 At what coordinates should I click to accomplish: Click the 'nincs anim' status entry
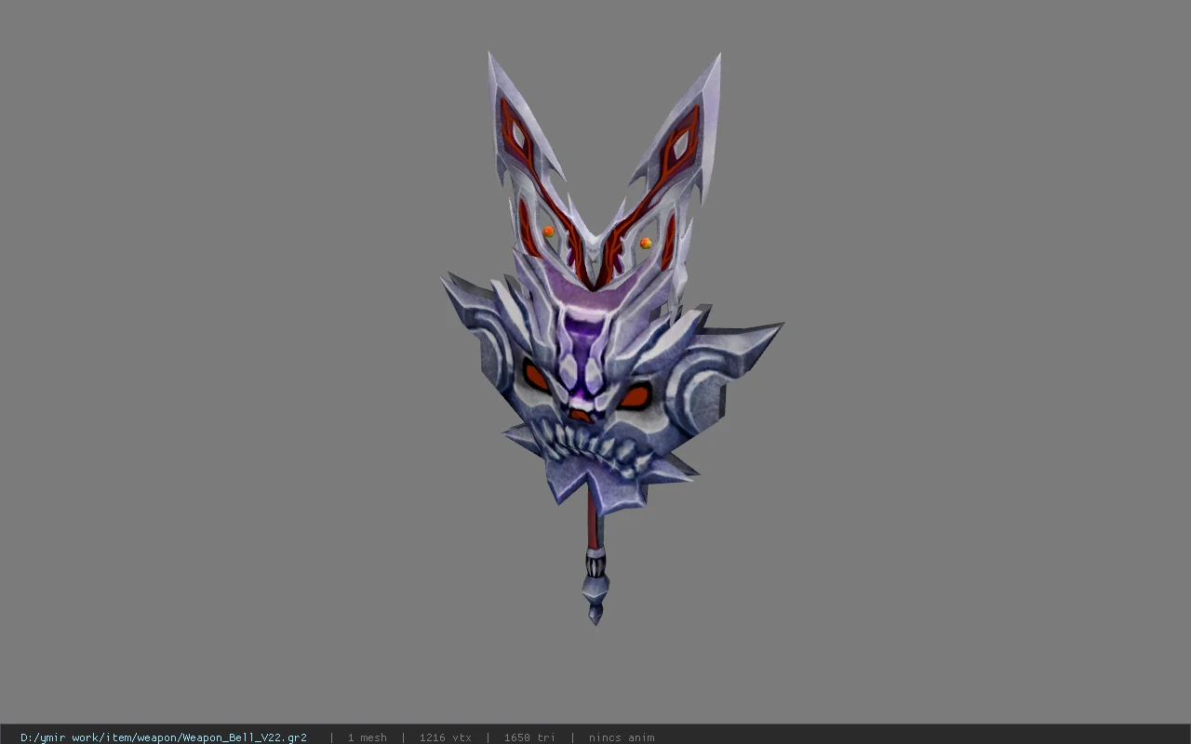coord(622,737)
